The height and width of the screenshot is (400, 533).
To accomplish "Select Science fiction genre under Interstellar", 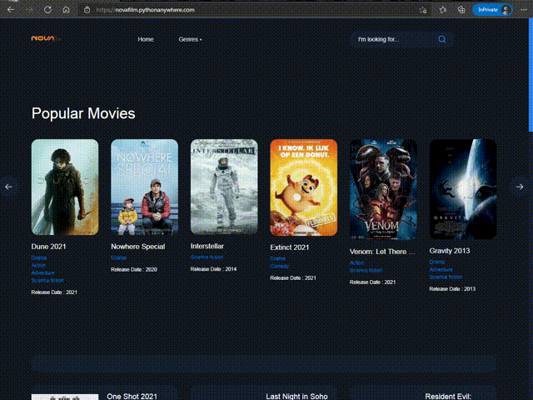I will [207, 257].
